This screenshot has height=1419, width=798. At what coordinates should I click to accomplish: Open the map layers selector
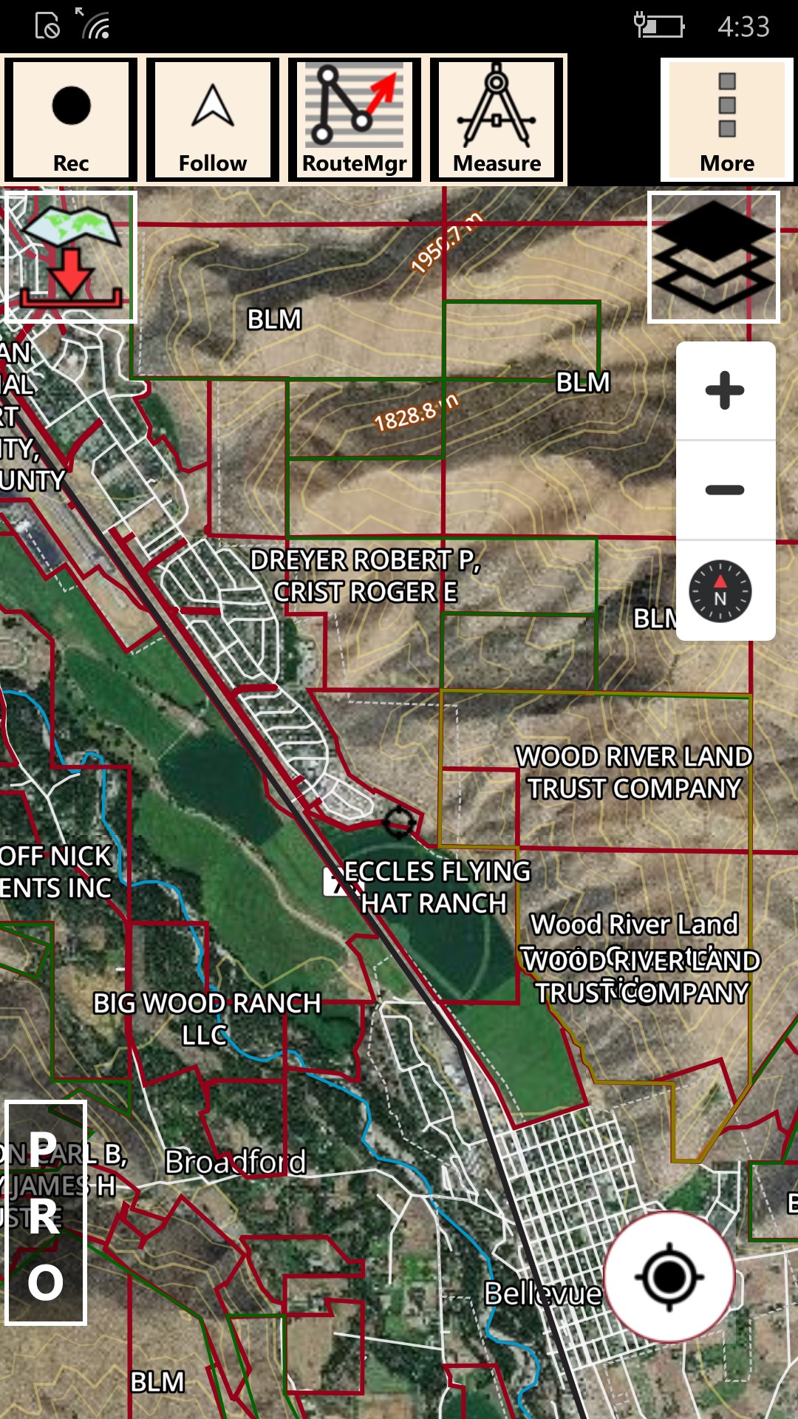(714, 256)
